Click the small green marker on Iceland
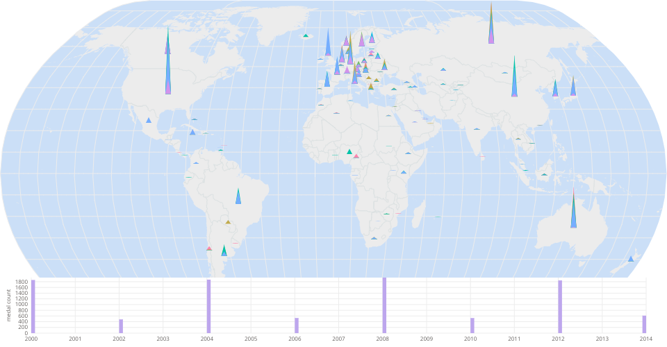Screen dimensions: 667x347 coord(305,36)
